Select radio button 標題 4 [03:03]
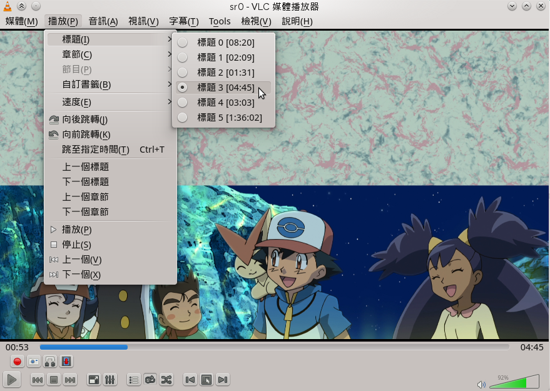The width and height of the screenshot is (550, 391). (x=183, y=103)
